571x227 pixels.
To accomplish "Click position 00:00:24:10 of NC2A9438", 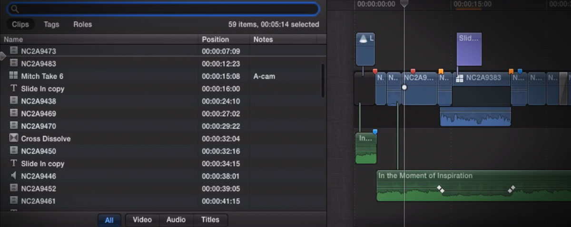I will pos(221,101).
